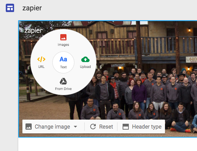Image resolution: width=197 pixels, height=151 pixels.
Task: Click the green Upload cloud icon
Action: tap(85, 59)
